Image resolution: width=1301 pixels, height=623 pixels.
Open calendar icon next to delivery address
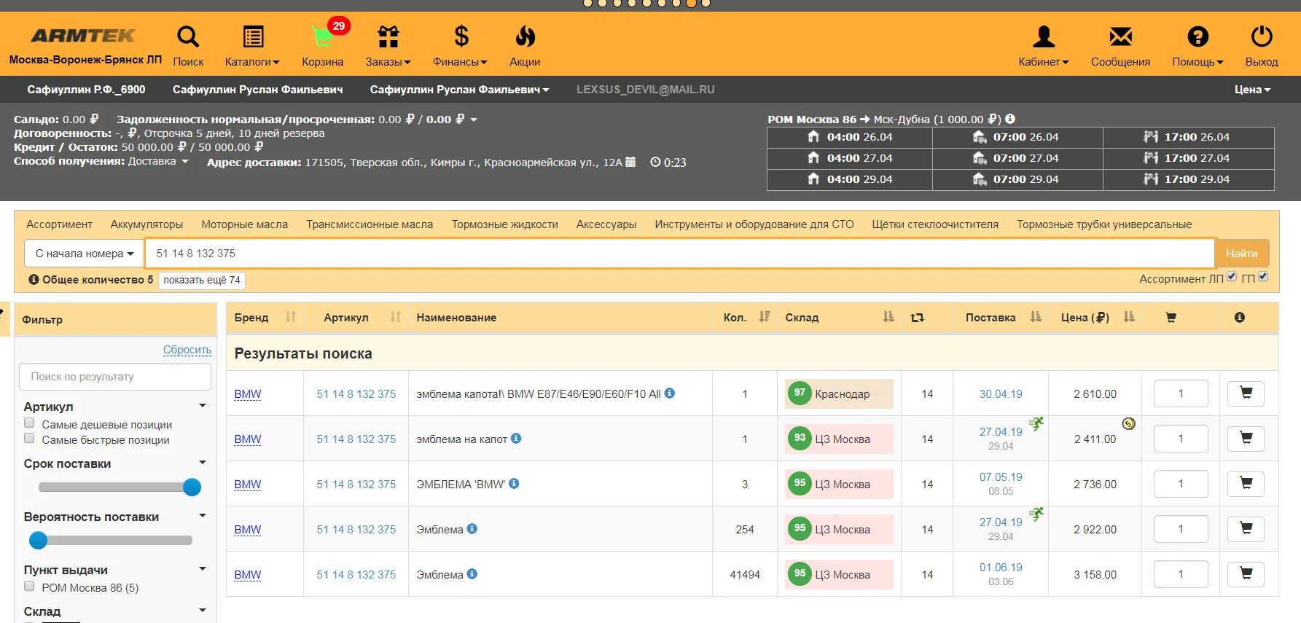click(630, 162)
